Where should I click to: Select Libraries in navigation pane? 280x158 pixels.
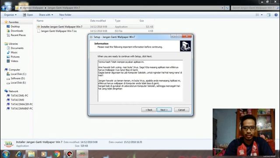point(13,44)
